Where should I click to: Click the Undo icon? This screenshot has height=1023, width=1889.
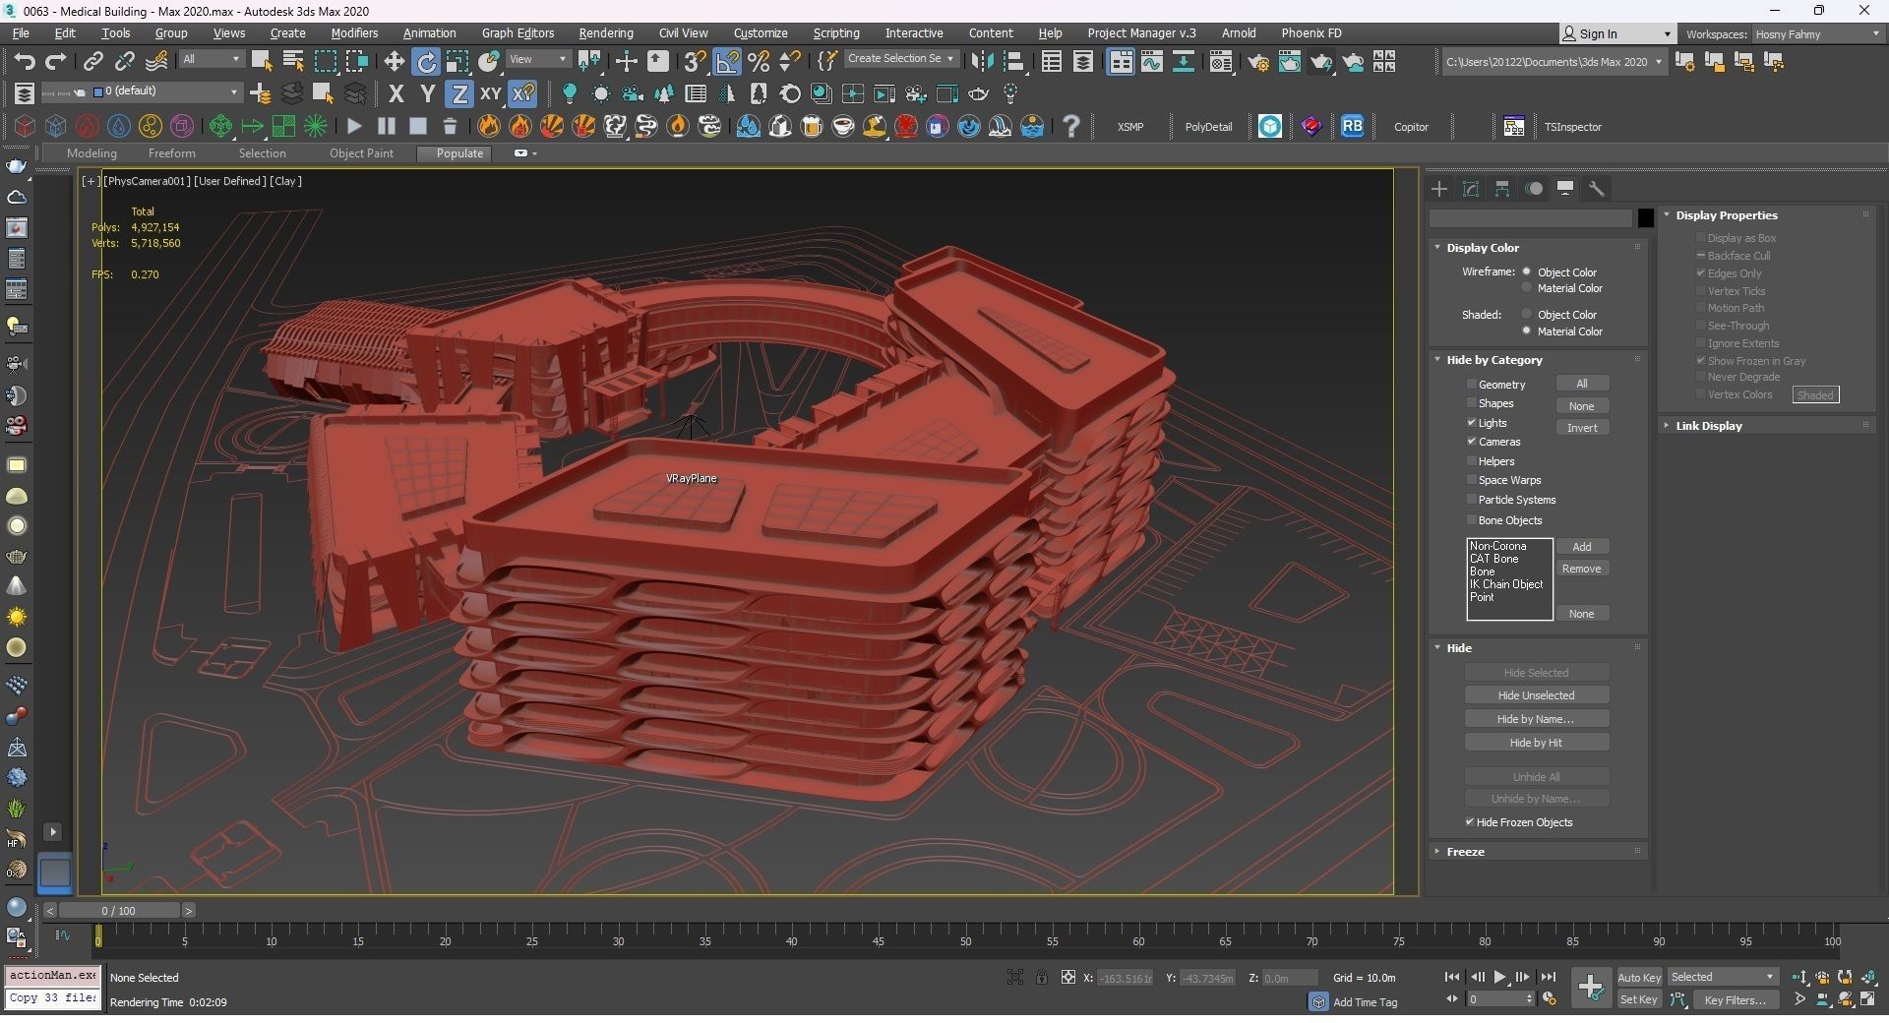[x=25, y=61]
